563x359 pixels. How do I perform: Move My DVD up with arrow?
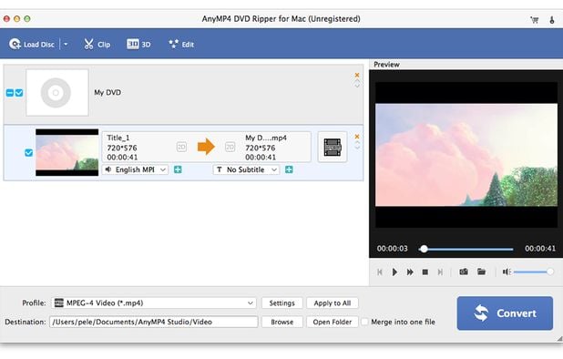coord(357,81)
